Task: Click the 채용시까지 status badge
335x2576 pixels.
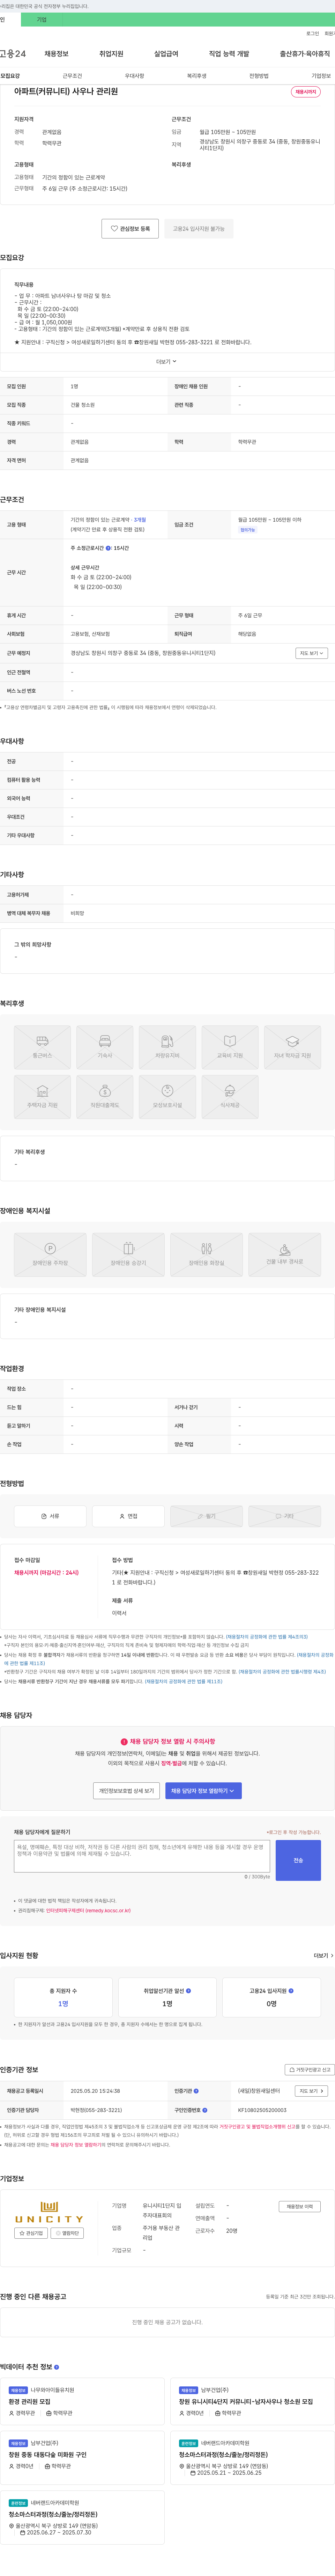Action: 306,92
